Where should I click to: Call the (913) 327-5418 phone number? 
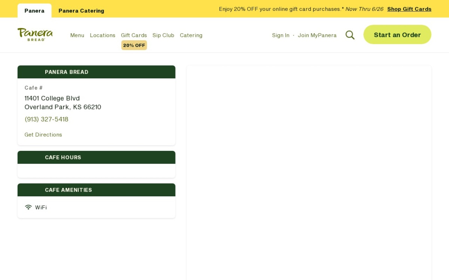pos(46,119)
